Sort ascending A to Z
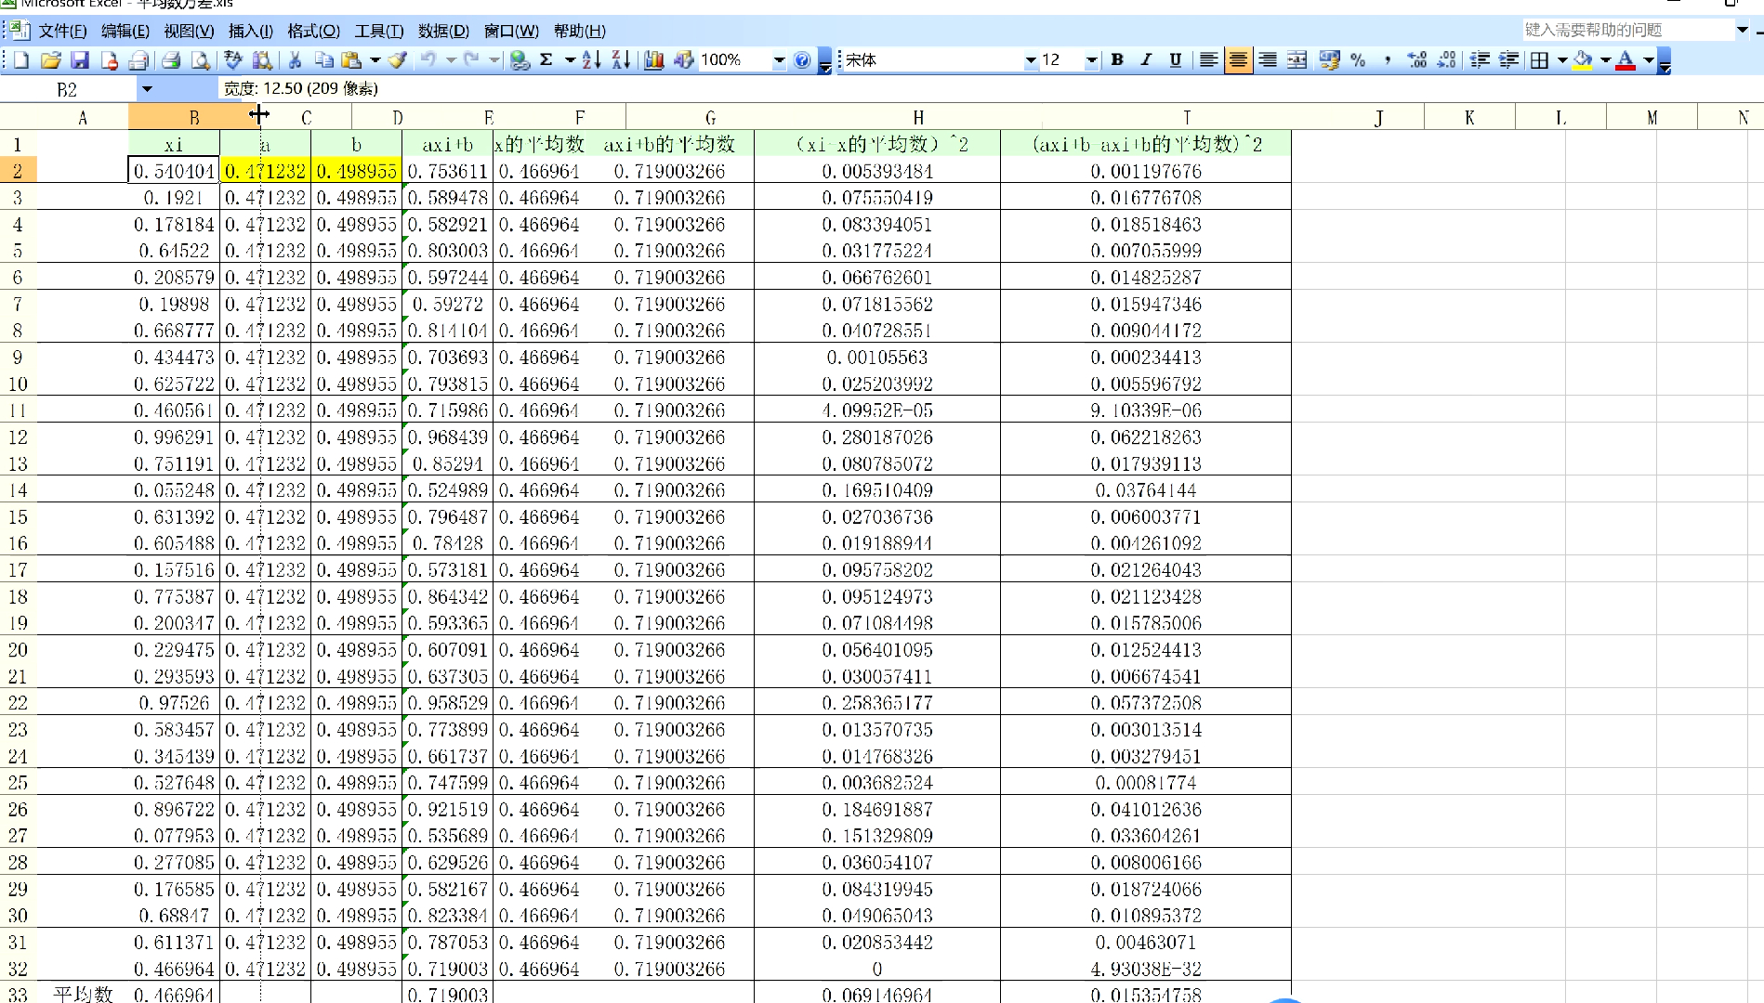Viewport: 1764px width, 1003px height. 591,60
